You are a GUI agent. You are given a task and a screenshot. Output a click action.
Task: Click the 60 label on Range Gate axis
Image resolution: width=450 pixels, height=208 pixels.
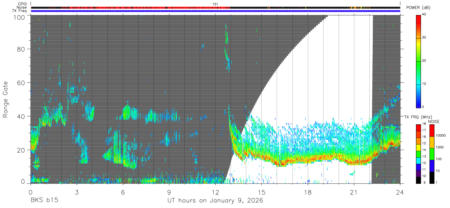coord(21,83)
